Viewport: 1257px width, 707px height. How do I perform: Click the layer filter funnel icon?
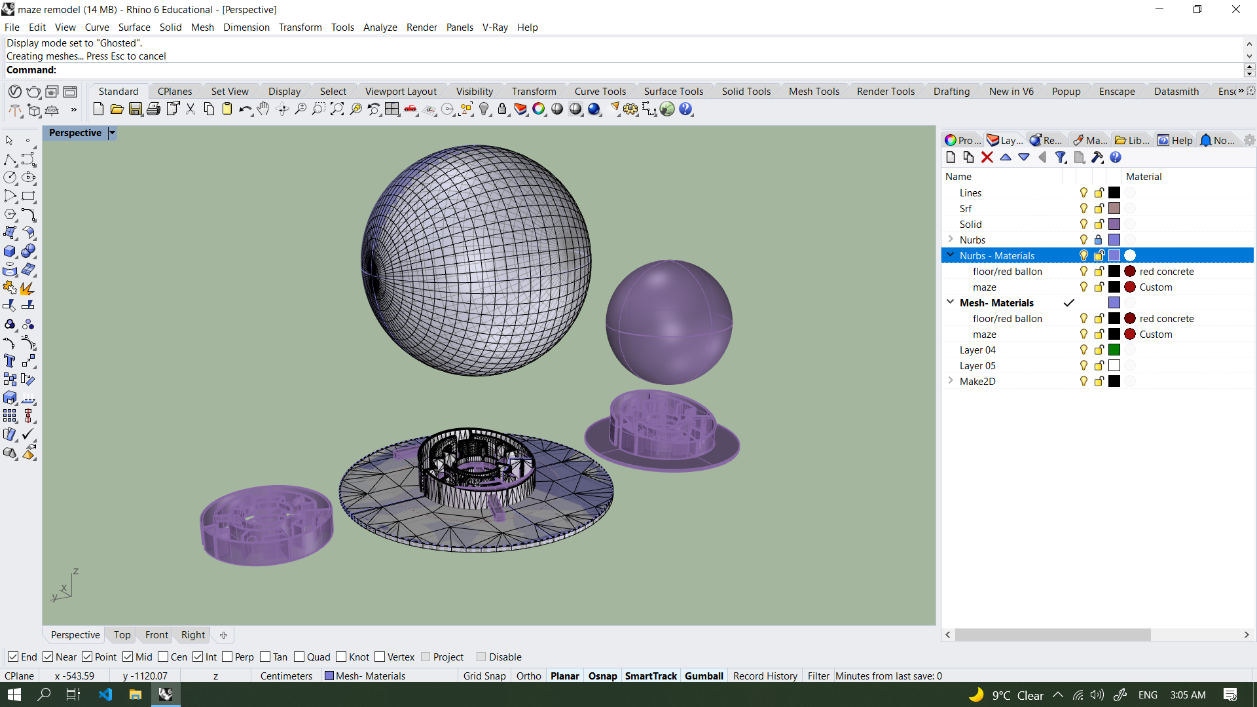1061,158
